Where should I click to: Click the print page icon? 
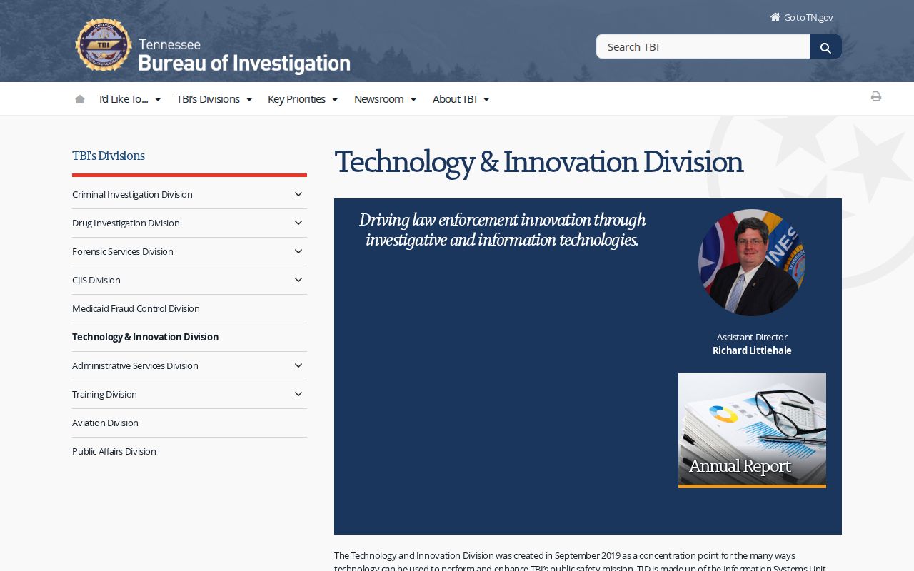(876, 96)
